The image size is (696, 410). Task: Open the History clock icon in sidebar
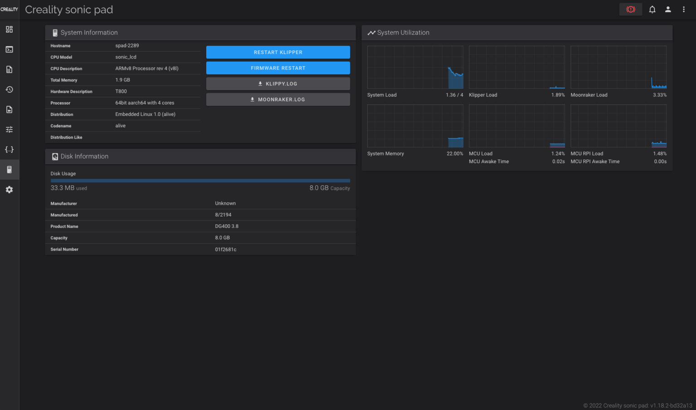(9, 90)
